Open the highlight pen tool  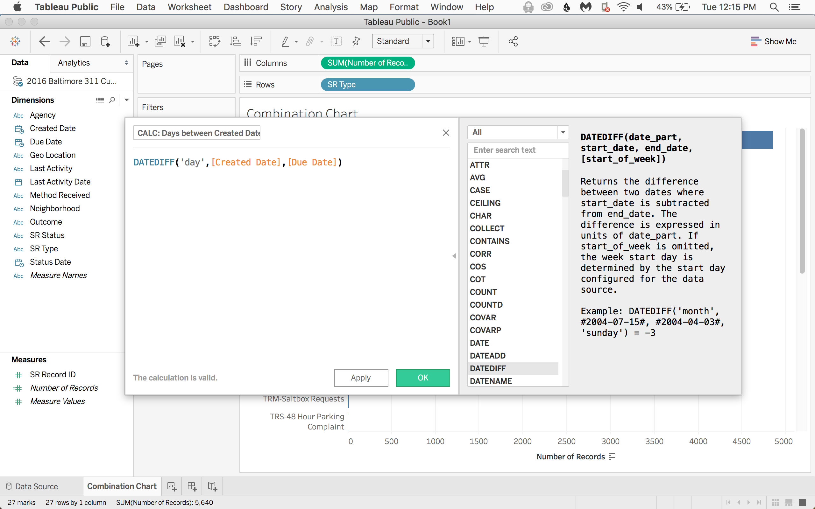(285, 41)
